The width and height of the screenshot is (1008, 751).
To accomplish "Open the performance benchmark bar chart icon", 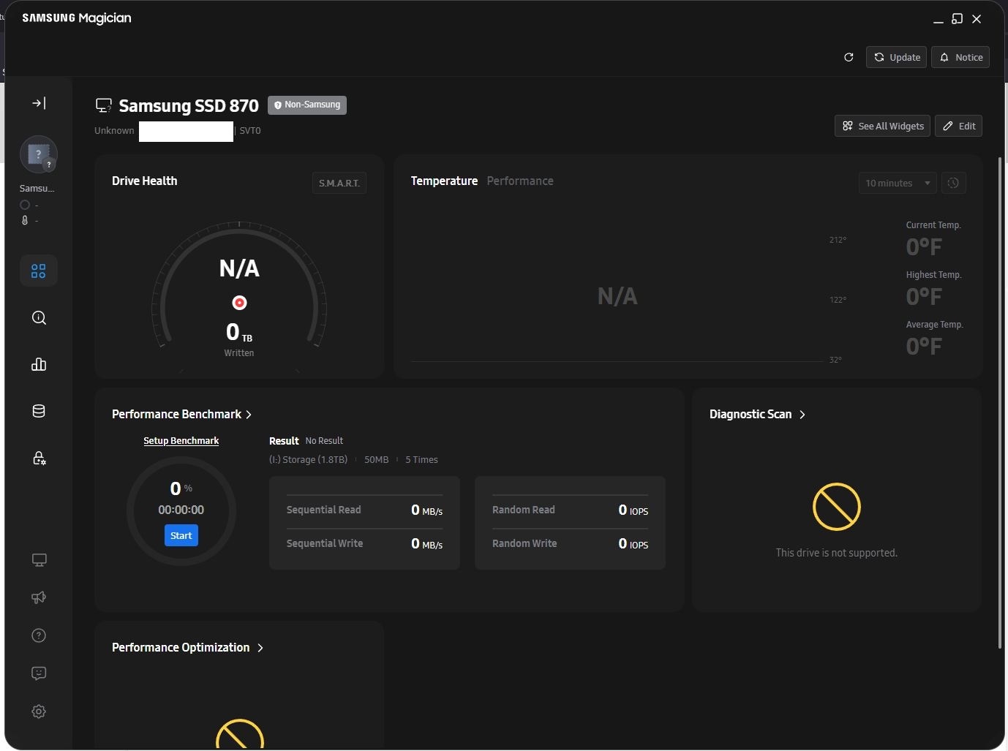I will tap(39, 365).
